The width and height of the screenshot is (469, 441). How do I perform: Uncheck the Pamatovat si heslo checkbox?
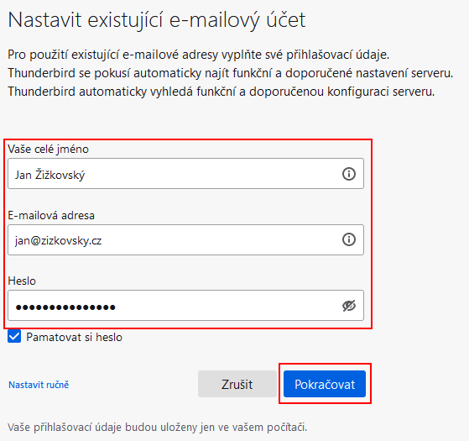[14, 336]
